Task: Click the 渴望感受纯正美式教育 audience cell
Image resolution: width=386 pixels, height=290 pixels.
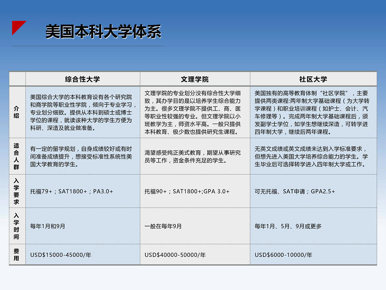Action: click(x=195, y=156)
